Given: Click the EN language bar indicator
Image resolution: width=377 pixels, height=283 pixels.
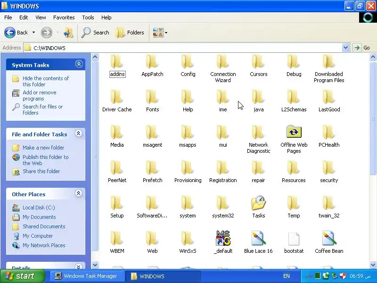Looking at the screenshot, I should 287,276.
